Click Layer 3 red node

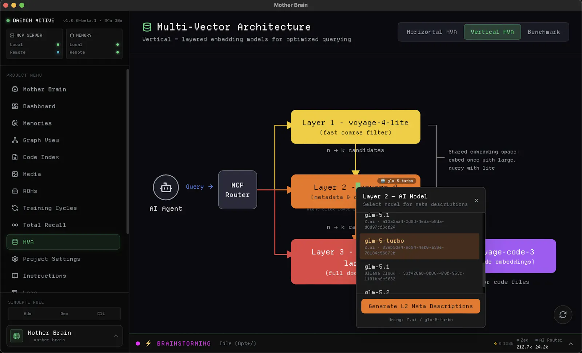click(323, 262)
